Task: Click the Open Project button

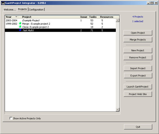Action: tap(138, 33)
